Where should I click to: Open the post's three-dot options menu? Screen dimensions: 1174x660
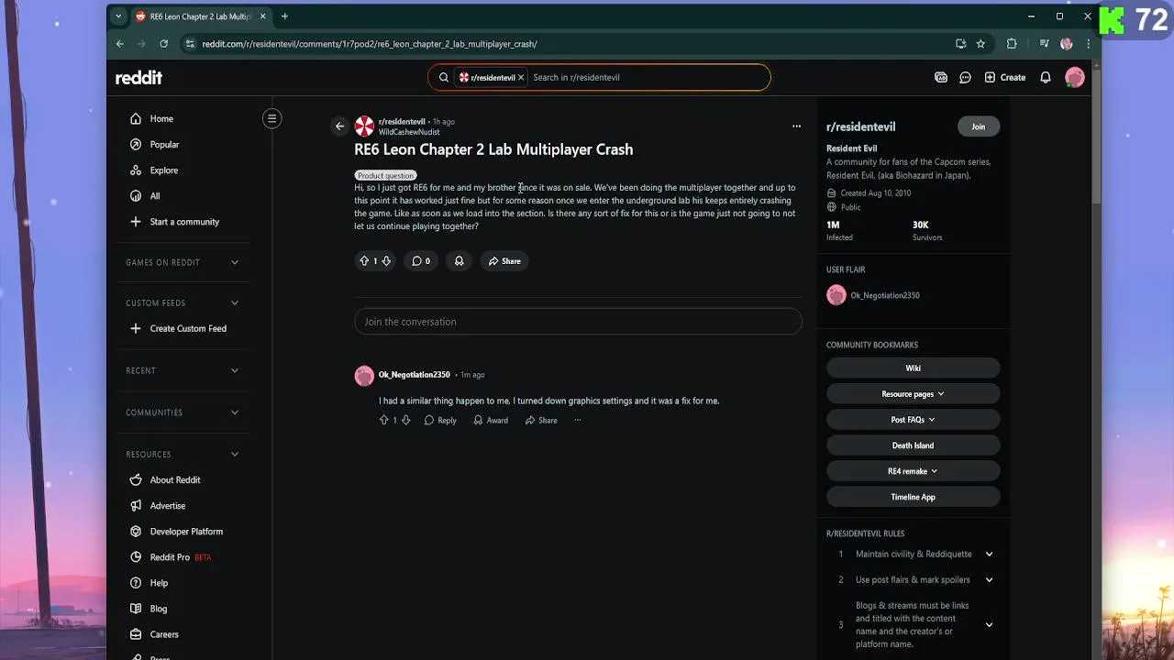click(x=796, y=126)
